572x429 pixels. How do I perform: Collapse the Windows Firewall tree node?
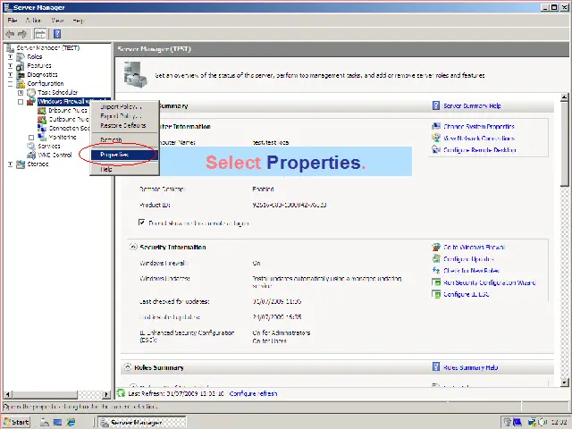pos(21,102)
